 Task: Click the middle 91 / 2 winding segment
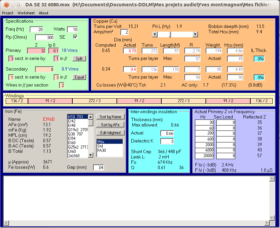click(139, 101)
